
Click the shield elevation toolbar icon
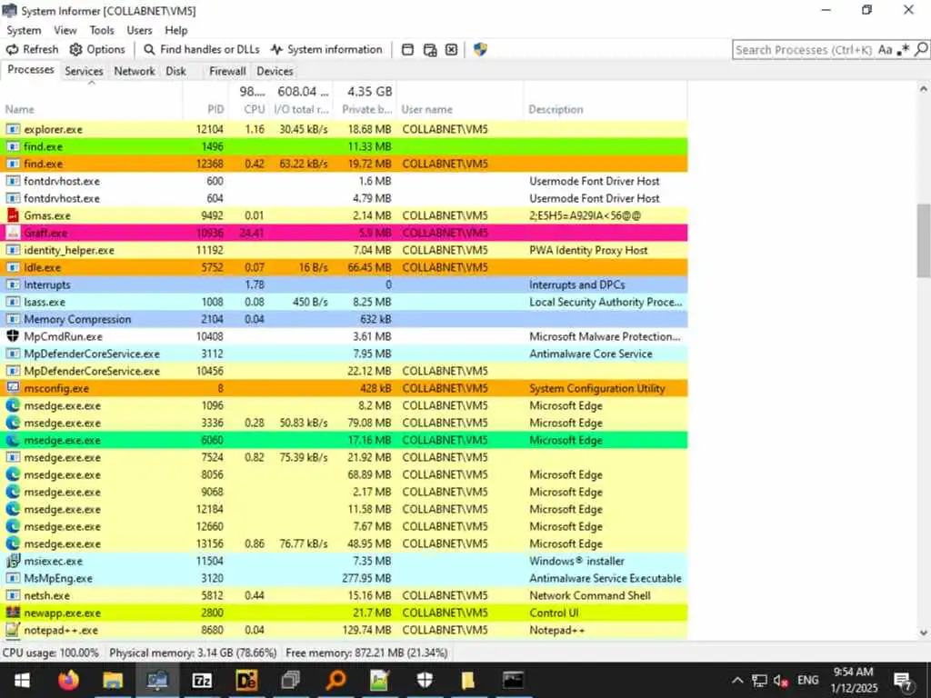(x=480, y=50)
